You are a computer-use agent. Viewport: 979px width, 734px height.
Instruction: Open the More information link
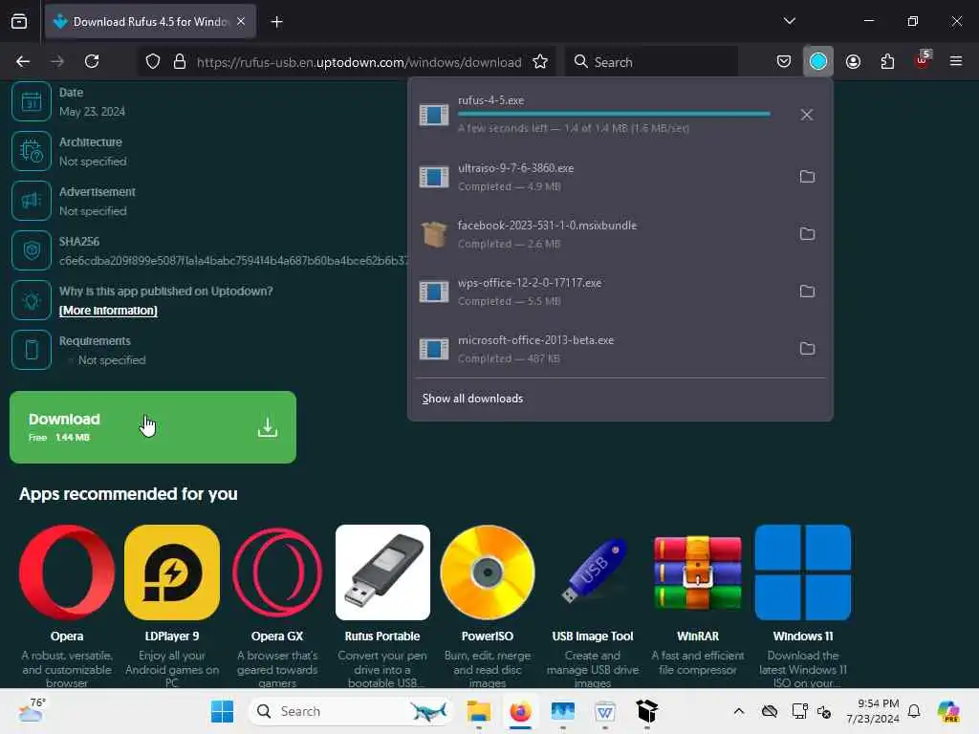point(108,311)
